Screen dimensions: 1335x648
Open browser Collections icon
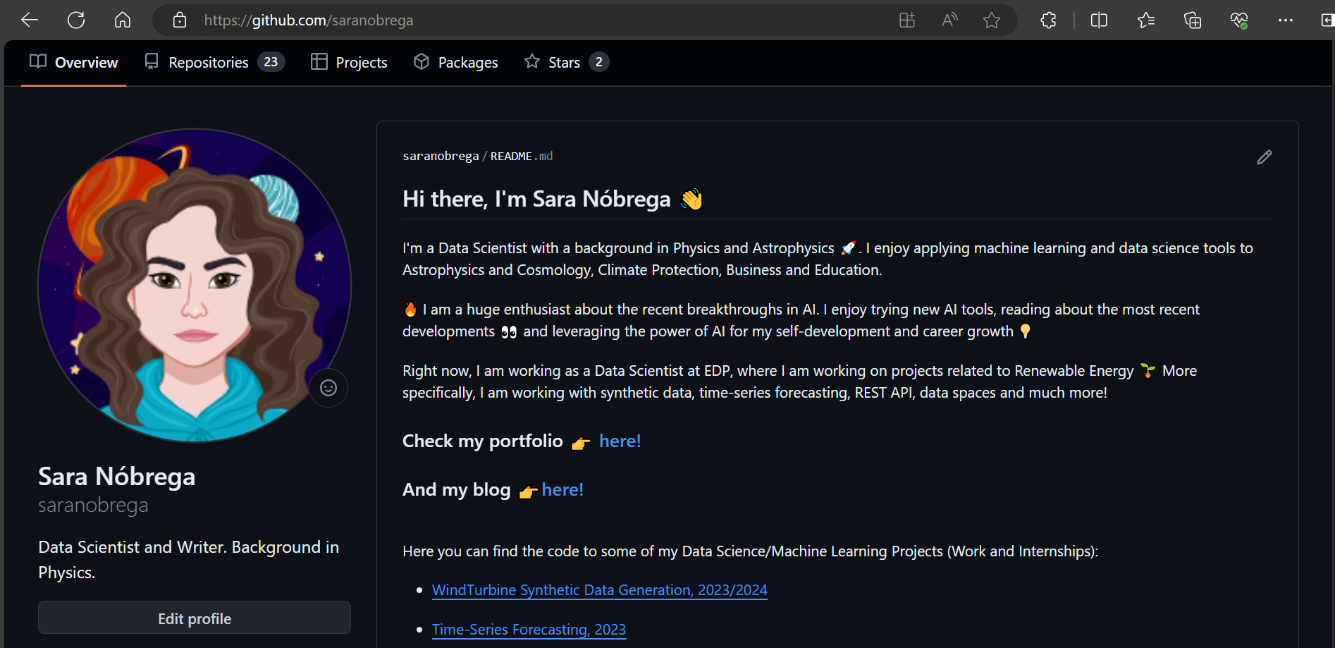pos(1193,20)
